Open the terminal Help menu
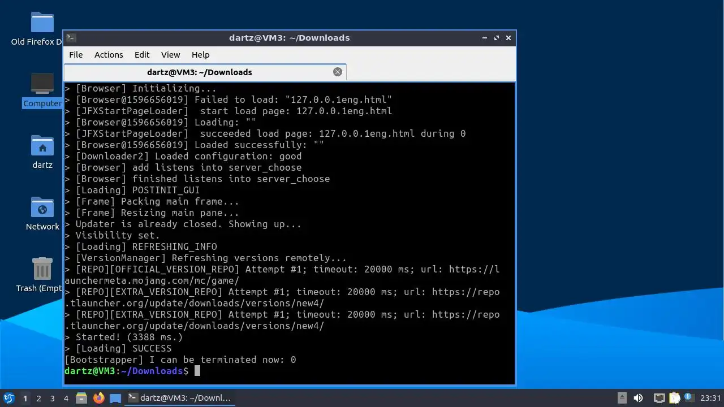724x407 pixels. (x=200, y=55)
